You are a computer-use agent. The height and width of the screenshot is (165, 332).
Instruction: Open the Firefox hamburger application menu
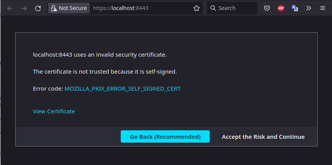[x=322, y=8]
